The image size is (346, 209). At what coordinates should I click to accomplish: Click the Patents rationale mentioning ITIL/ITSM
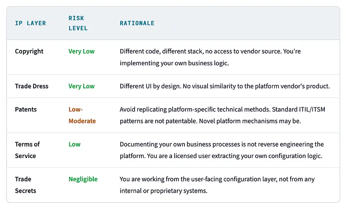[x=222, y=115]
